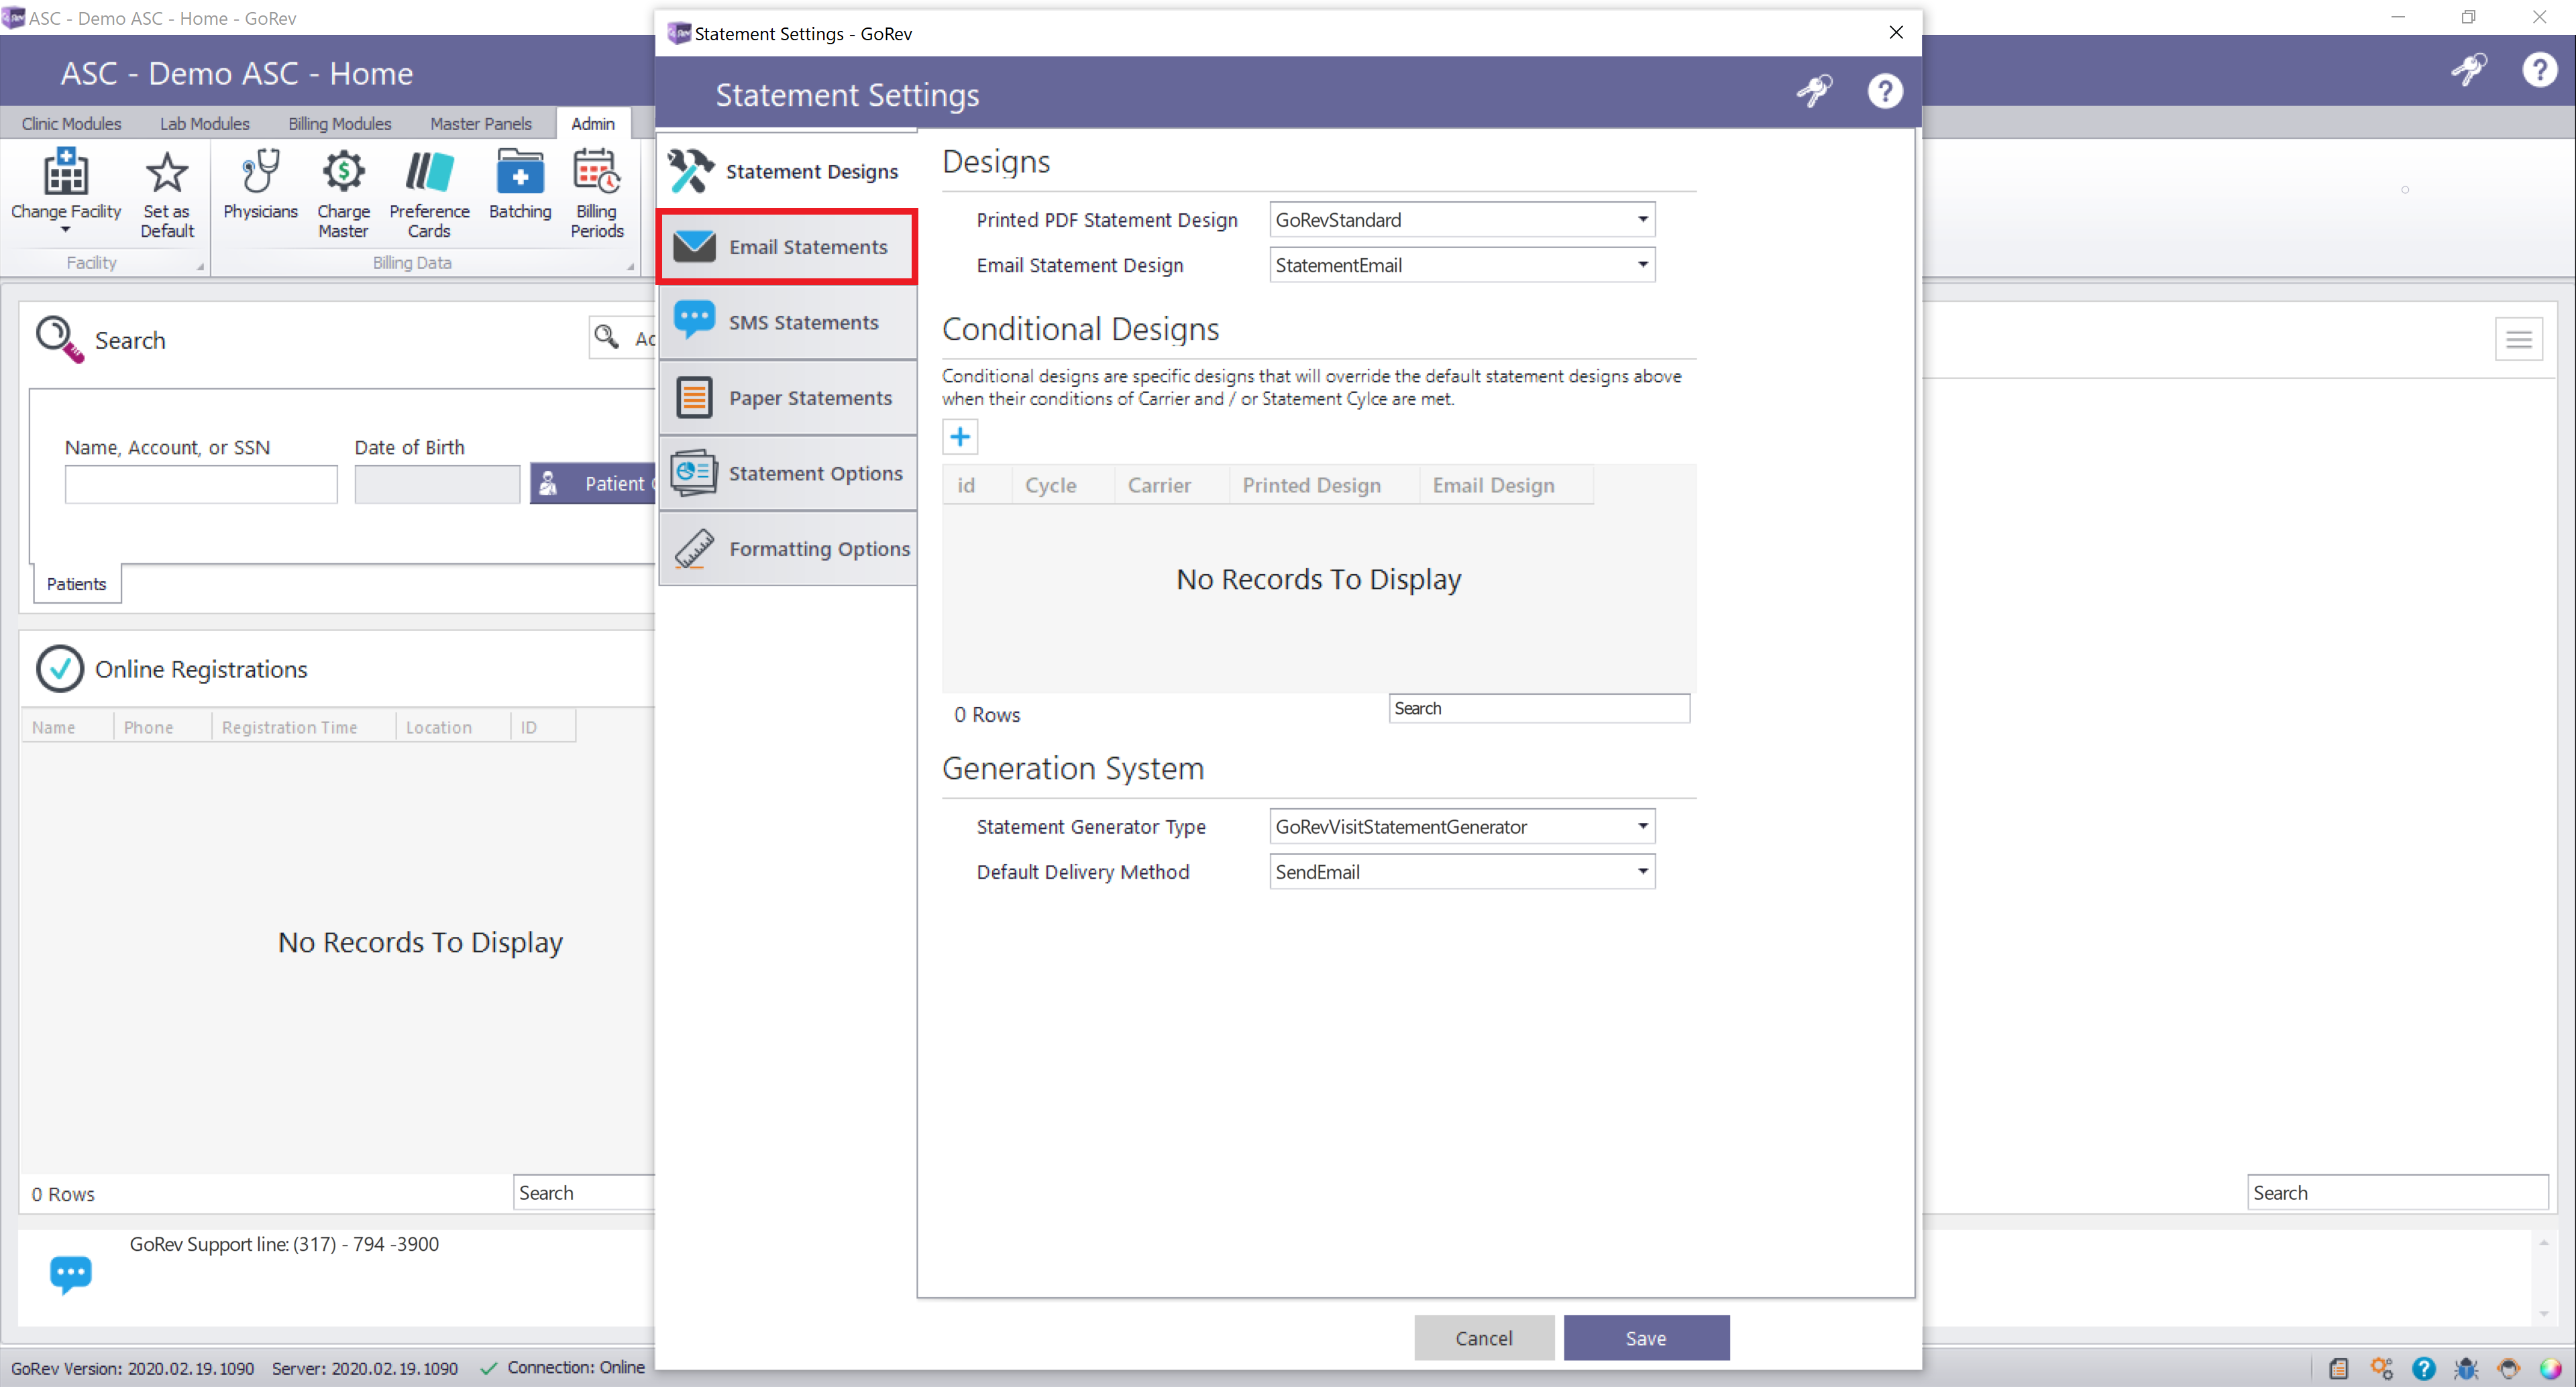Select the Paper Statements section
Image resolution: width=2576 pixels, height=1387 pixels.
[x=788, y=398]
